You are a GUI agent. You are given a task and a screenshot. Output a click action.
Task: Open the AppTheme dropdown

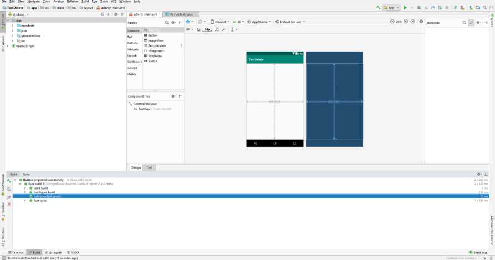(x=259, y=22)
